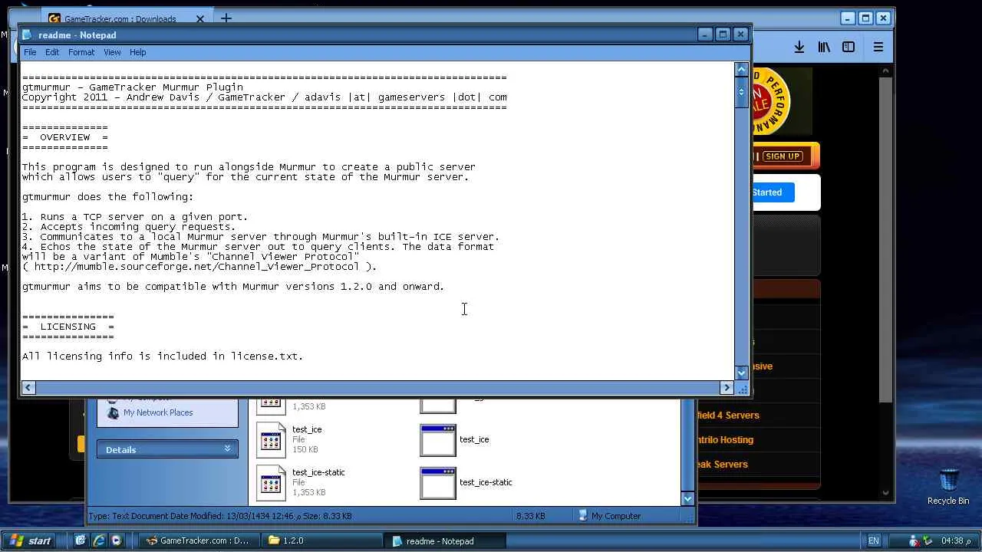The width and height of the screenshot is (982, 552).
Task: Click the mumble.sourceforge.net URL line
Action: [199, 267]
